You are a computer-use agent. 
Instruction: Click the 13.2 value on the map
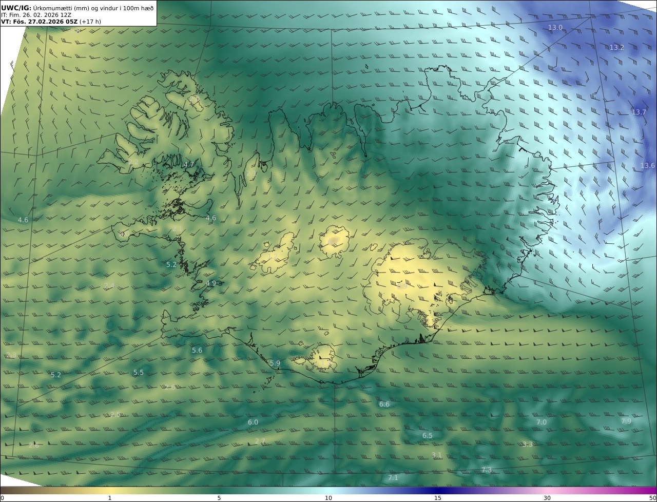coord(616,47)
